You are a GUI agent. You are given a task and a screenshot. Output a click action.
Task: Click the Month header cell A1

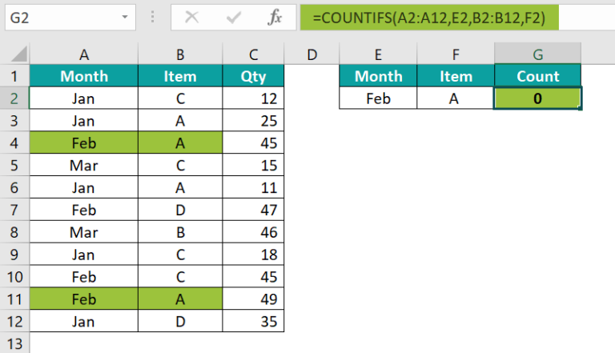point(84,76)
